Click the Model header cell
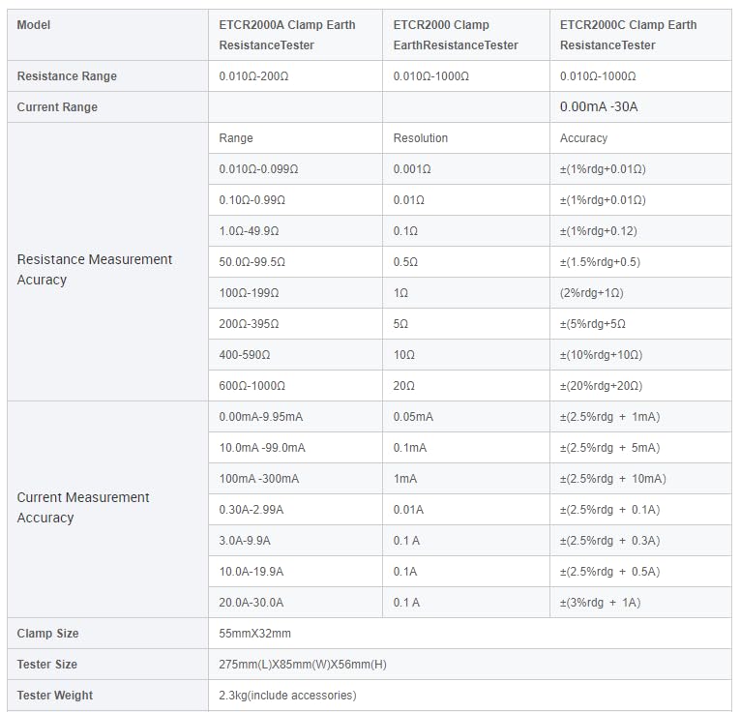The width and height of the screenshot is (740, 712). (107, 35)
